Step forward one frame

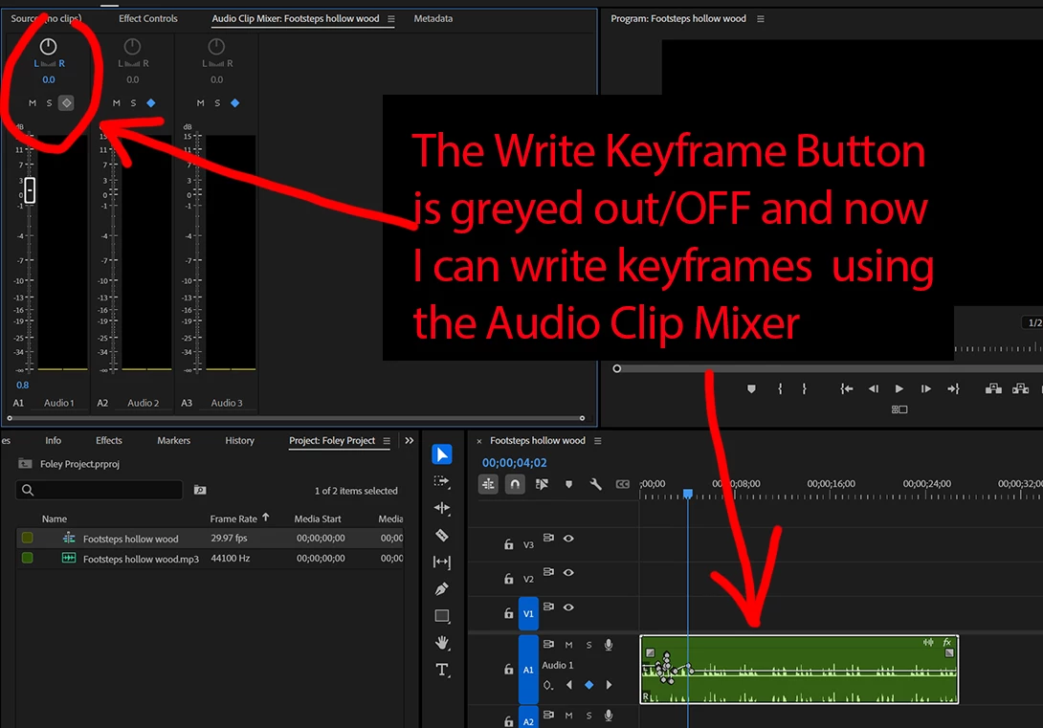click(926, 389)
